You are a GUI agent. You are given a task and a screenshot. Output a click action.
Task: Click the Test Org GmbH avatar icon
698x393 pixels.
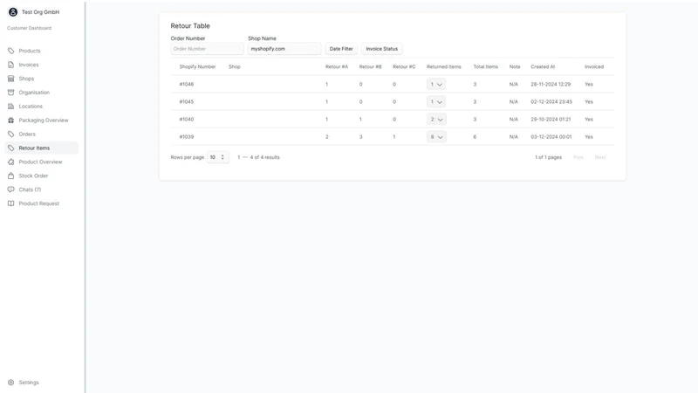13,12
